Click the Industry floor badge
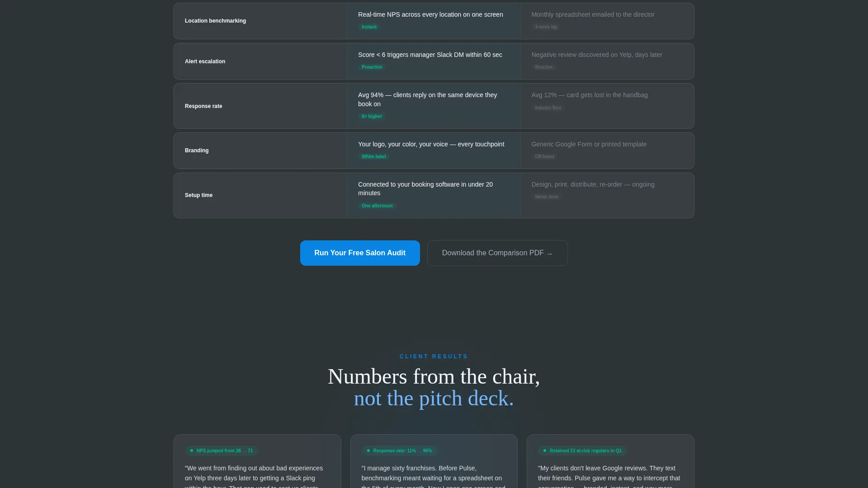Viewport: 868px width, 488px height. (x=548, y=108)
